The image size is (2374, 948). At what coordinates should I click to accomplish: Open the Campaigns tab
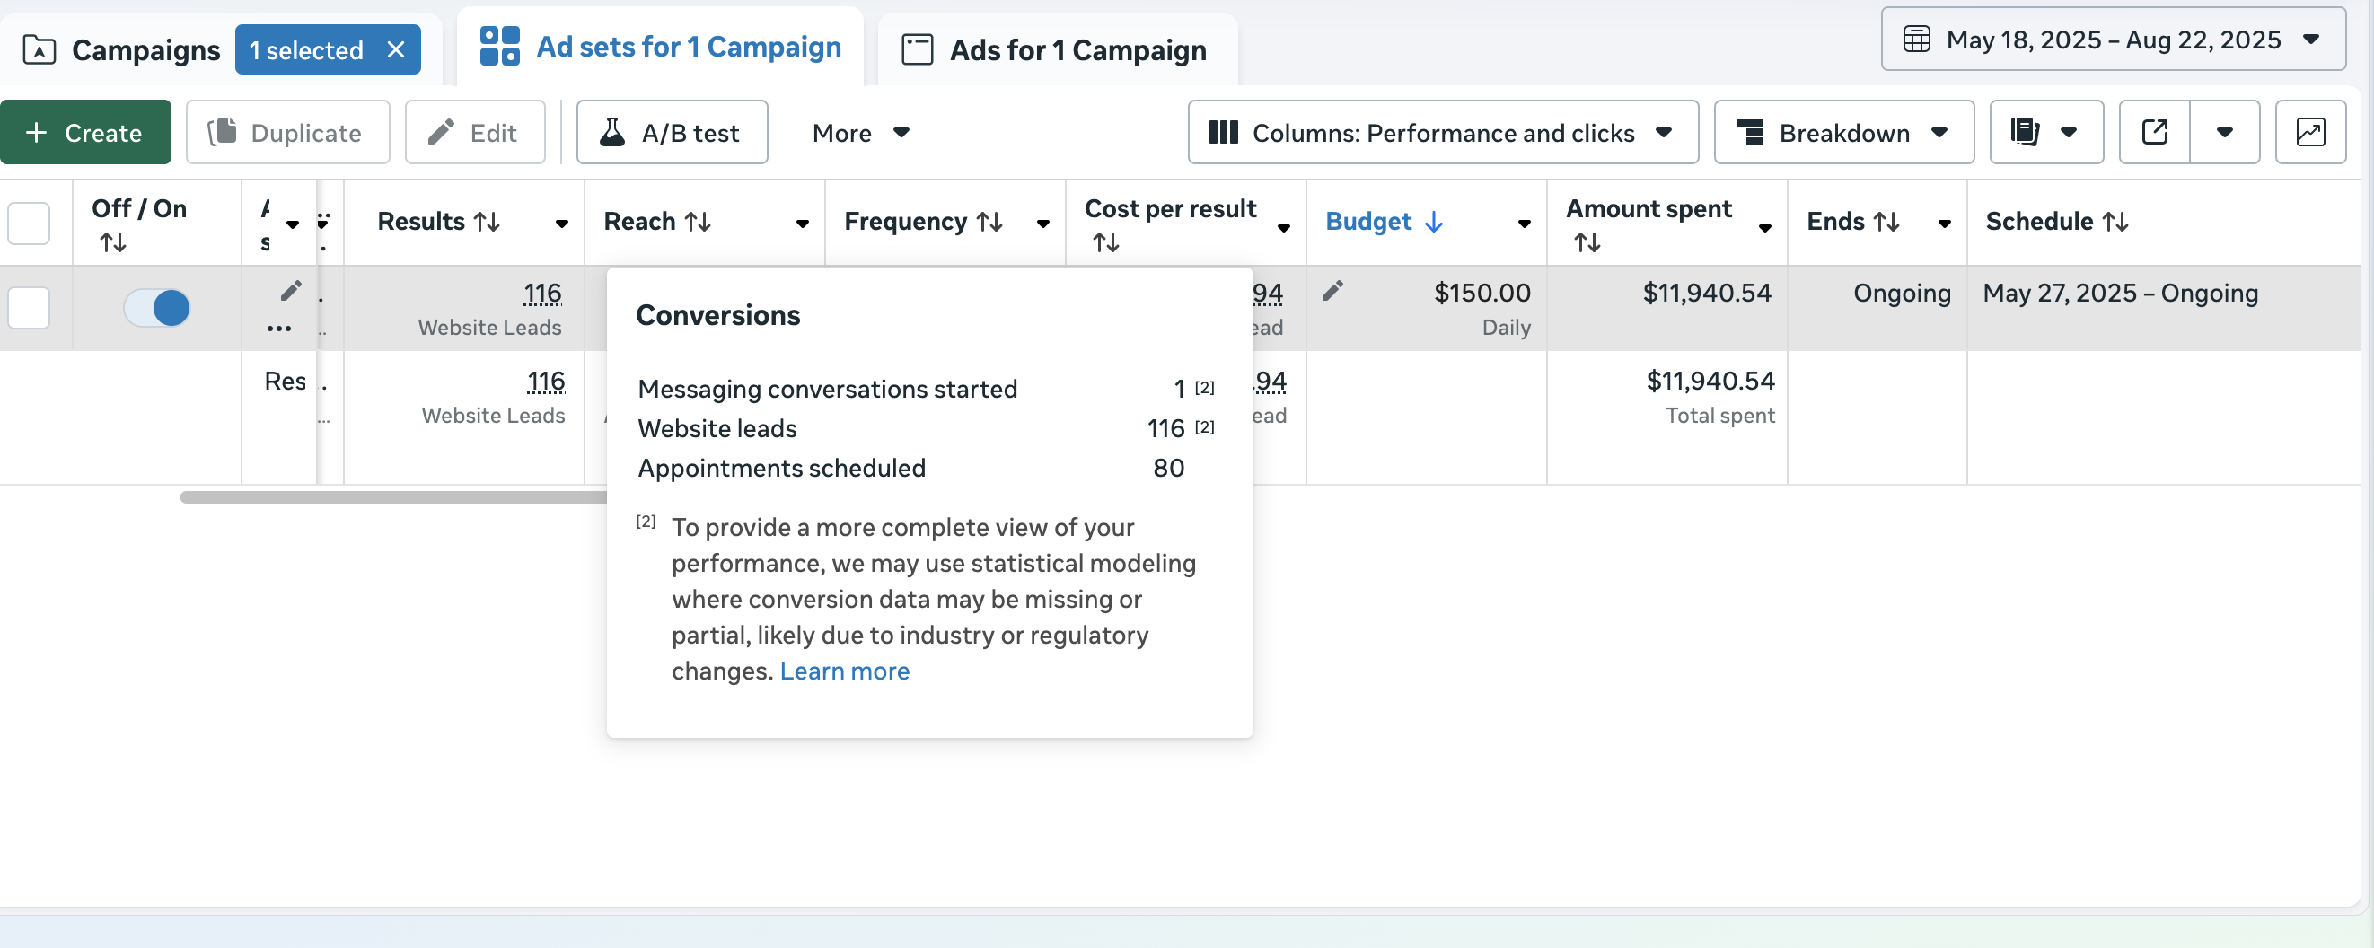121,49
